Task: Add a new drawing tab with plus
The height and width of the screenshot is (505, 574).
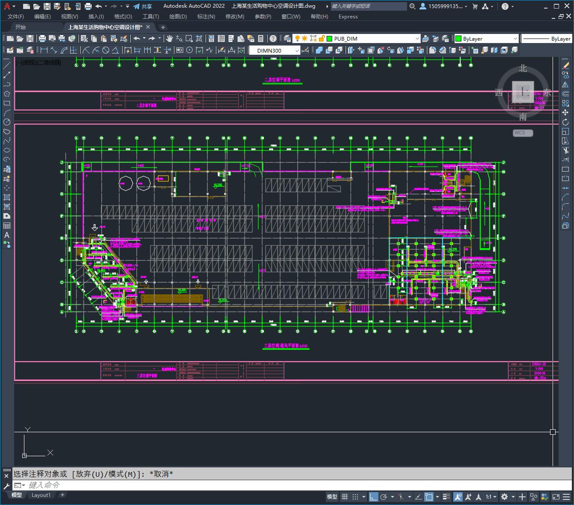Action: point(163,27)
